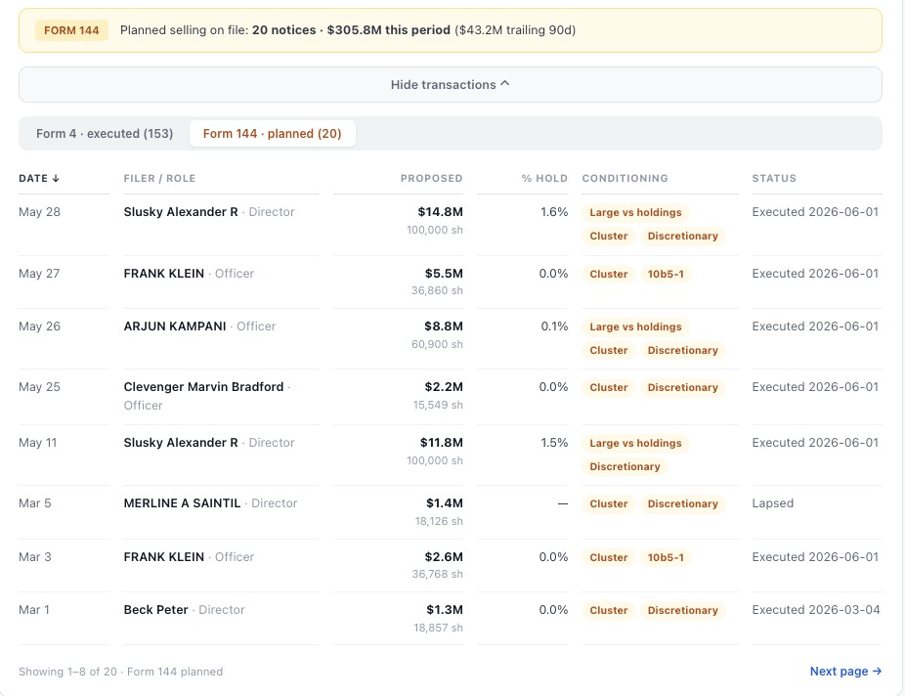Select FRANK KLEIN in Mar 3 row

point(164,557)
